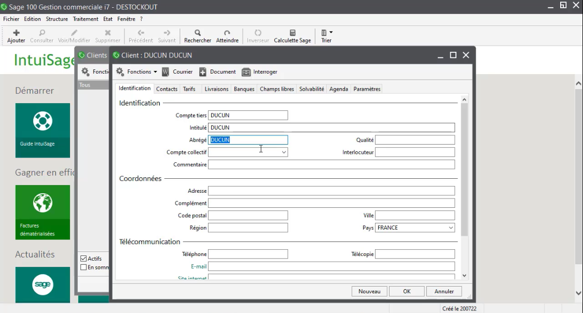Click the Ajouter plus icon
The height and width of the screenshot is (313, 583).
click(x=16, y=33)
